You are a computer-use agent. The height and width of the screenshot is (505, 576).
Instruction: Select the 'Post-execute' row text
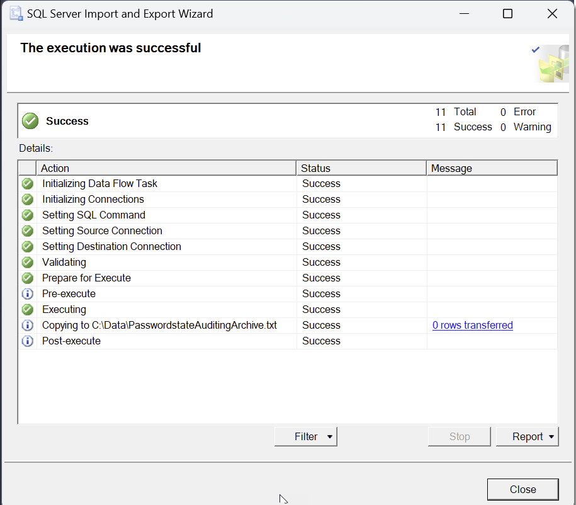pyautogui.click(x=71, y=341)
